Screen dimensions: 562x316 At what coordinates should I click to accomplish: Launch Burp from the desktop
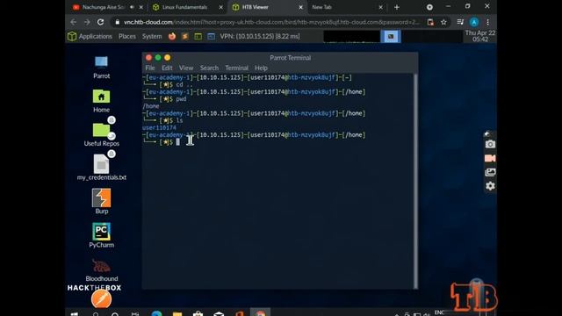[x=102, y=201]
